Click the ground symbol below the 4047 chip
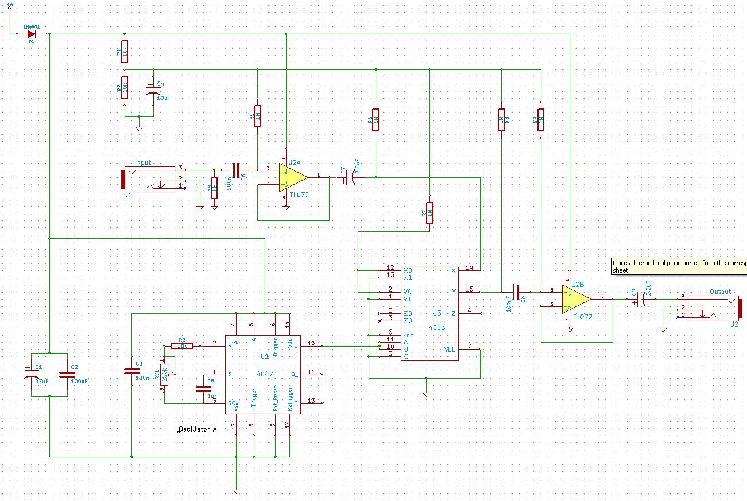747x501 pixels. pos(235,491)
